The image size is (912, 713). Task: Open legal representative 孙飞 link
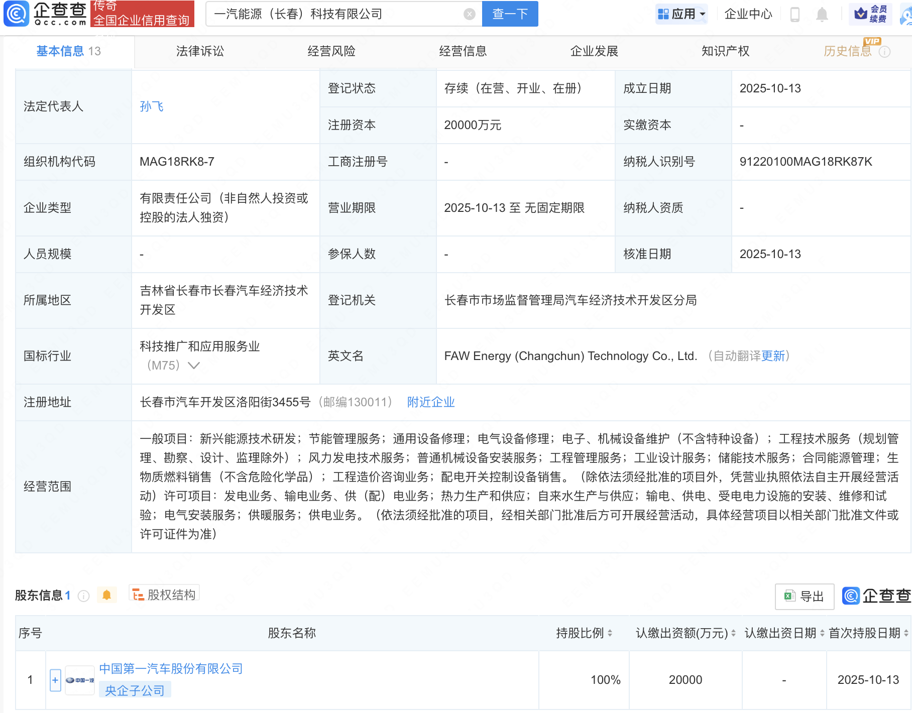(152, 106)
